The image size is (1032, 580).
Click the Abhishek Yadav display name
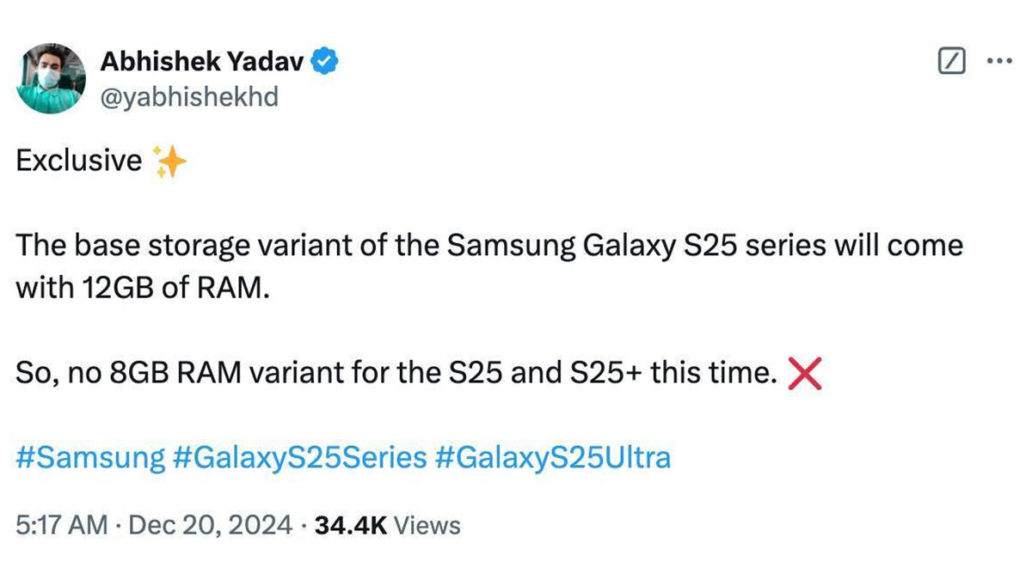[202, 62]
